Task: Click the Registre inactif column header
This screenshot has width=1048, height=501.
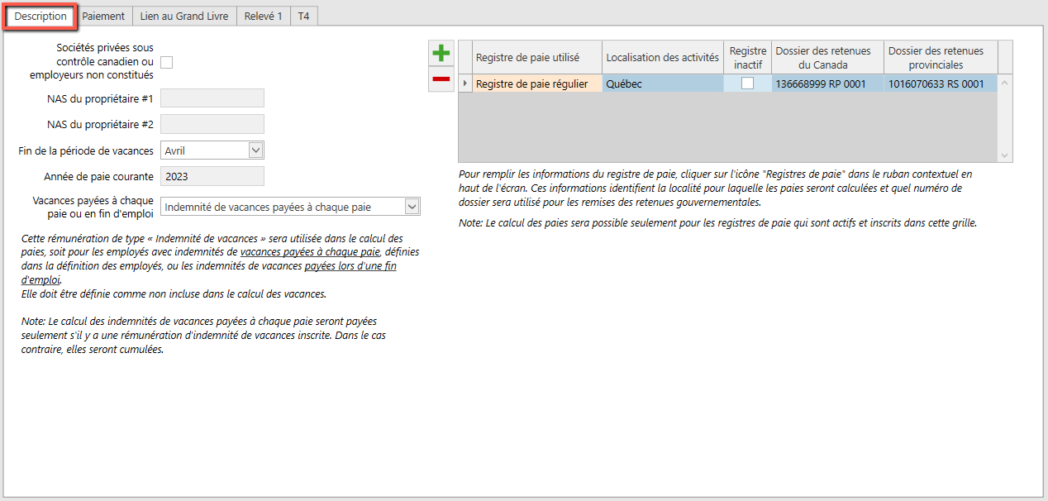Action: tap(748, 58)
